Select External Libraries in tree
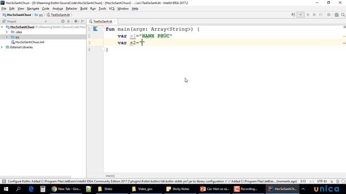This screenshot has width=346, height=194. click(x=22, y=47)
